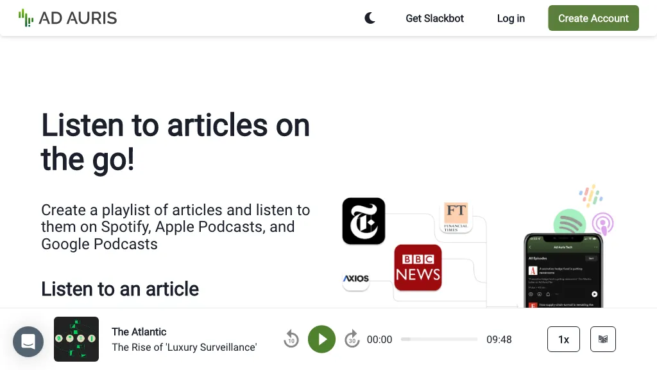The height and width of the screenshot is (370, 657).
Task: Open the Ad Auris home logo
Action: (68, 18)
